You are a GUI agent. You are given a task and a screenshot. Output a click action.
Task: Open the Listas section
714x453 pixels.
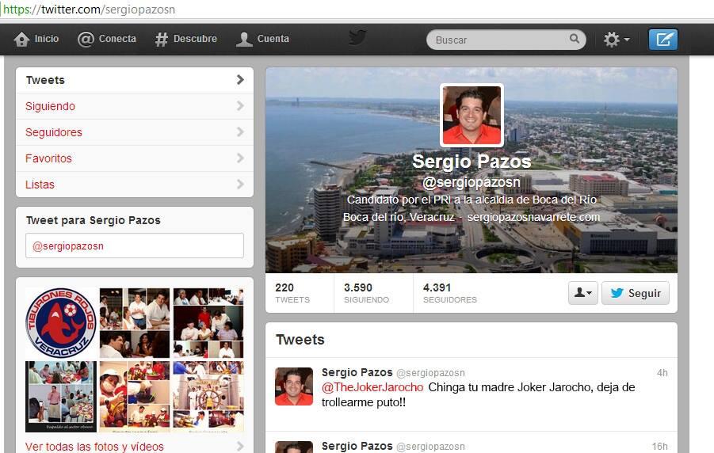[135, 185]
